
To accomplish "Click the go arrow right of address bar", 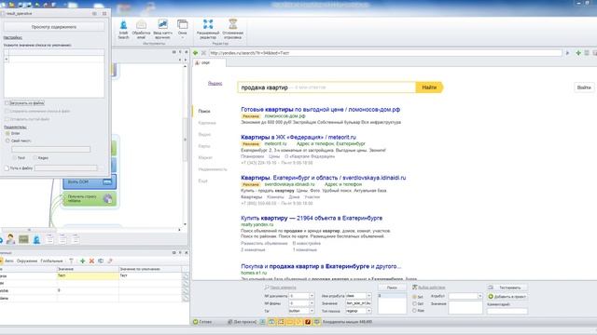I will [568, 53].
